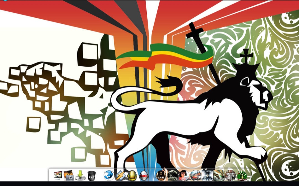Launch F.E.A.R. 2 from the dock
Image resolution: width=299 pixels, height=186 pixels.
coord(161,175)
